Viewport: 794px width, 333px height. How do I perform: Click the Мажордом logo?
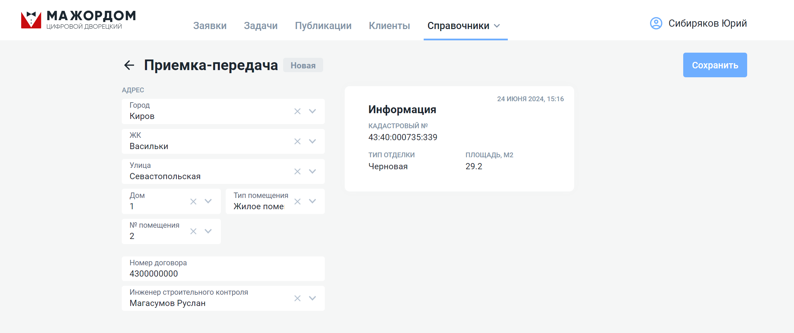click(78, 20)
